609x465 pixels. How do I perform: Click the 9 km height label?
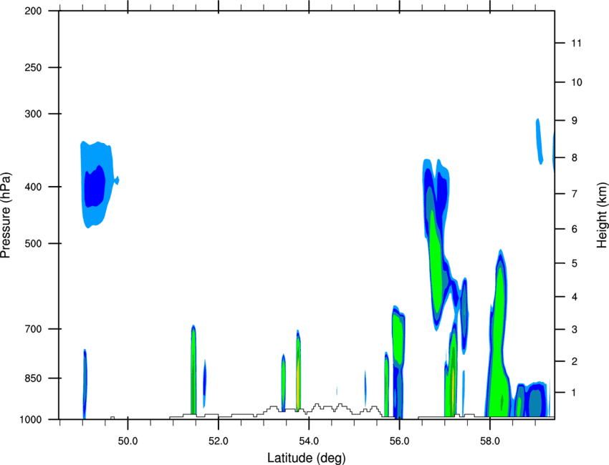tap(575, 121)
